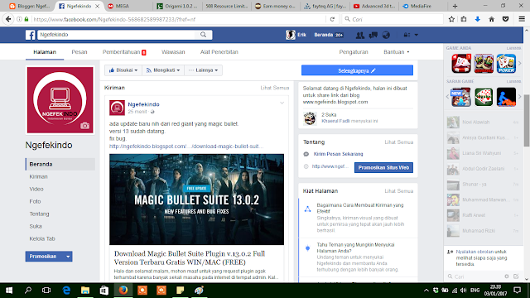Open site identity info icon in address bar

pos(19,19)
